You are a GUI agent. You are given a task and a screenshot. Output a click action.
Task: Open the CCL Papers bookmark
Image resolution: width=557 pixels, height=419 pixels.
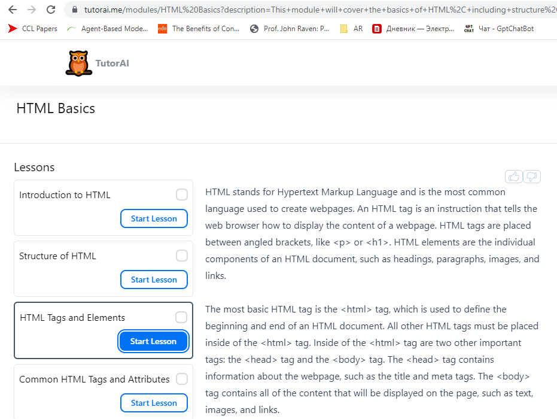(33, 28)
